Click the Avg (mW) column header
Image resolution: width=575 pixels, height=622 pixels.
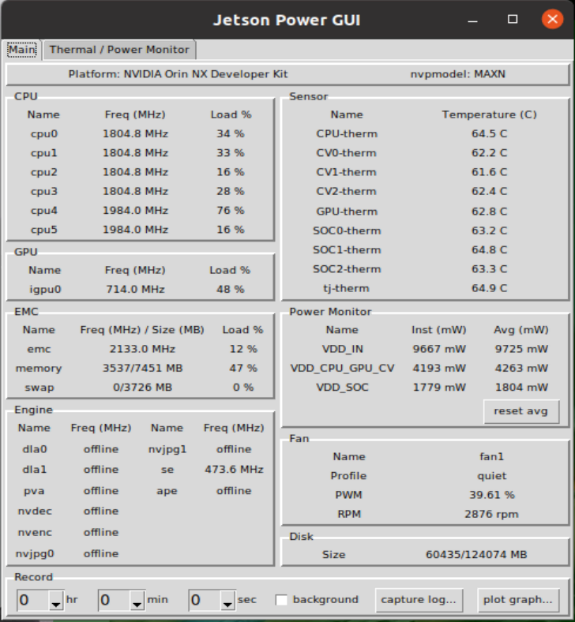pyautogui.click(x=521, y=330)
